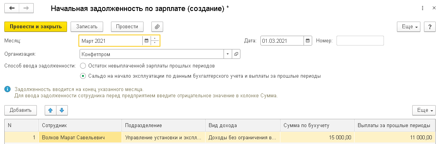Open the three-dot window menu

422,8
